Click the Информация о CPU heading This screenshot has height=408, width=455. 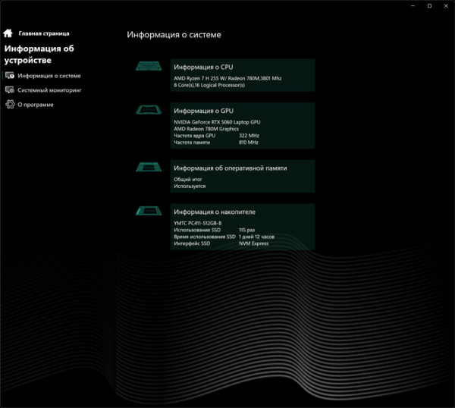tap(203, 67)
